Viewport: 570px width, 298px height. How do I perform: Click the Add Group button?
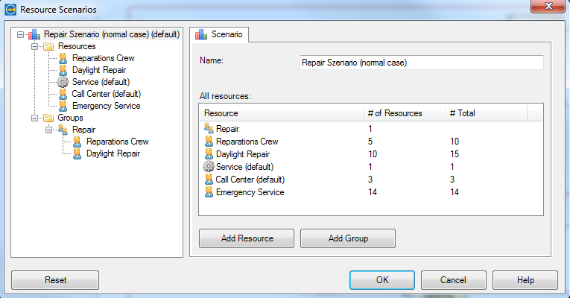pos(348,238)
